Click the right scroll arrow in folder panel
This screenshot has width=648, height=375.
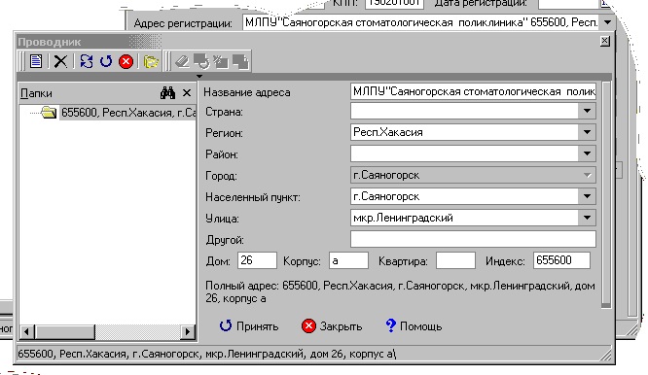tap(188, 331)
